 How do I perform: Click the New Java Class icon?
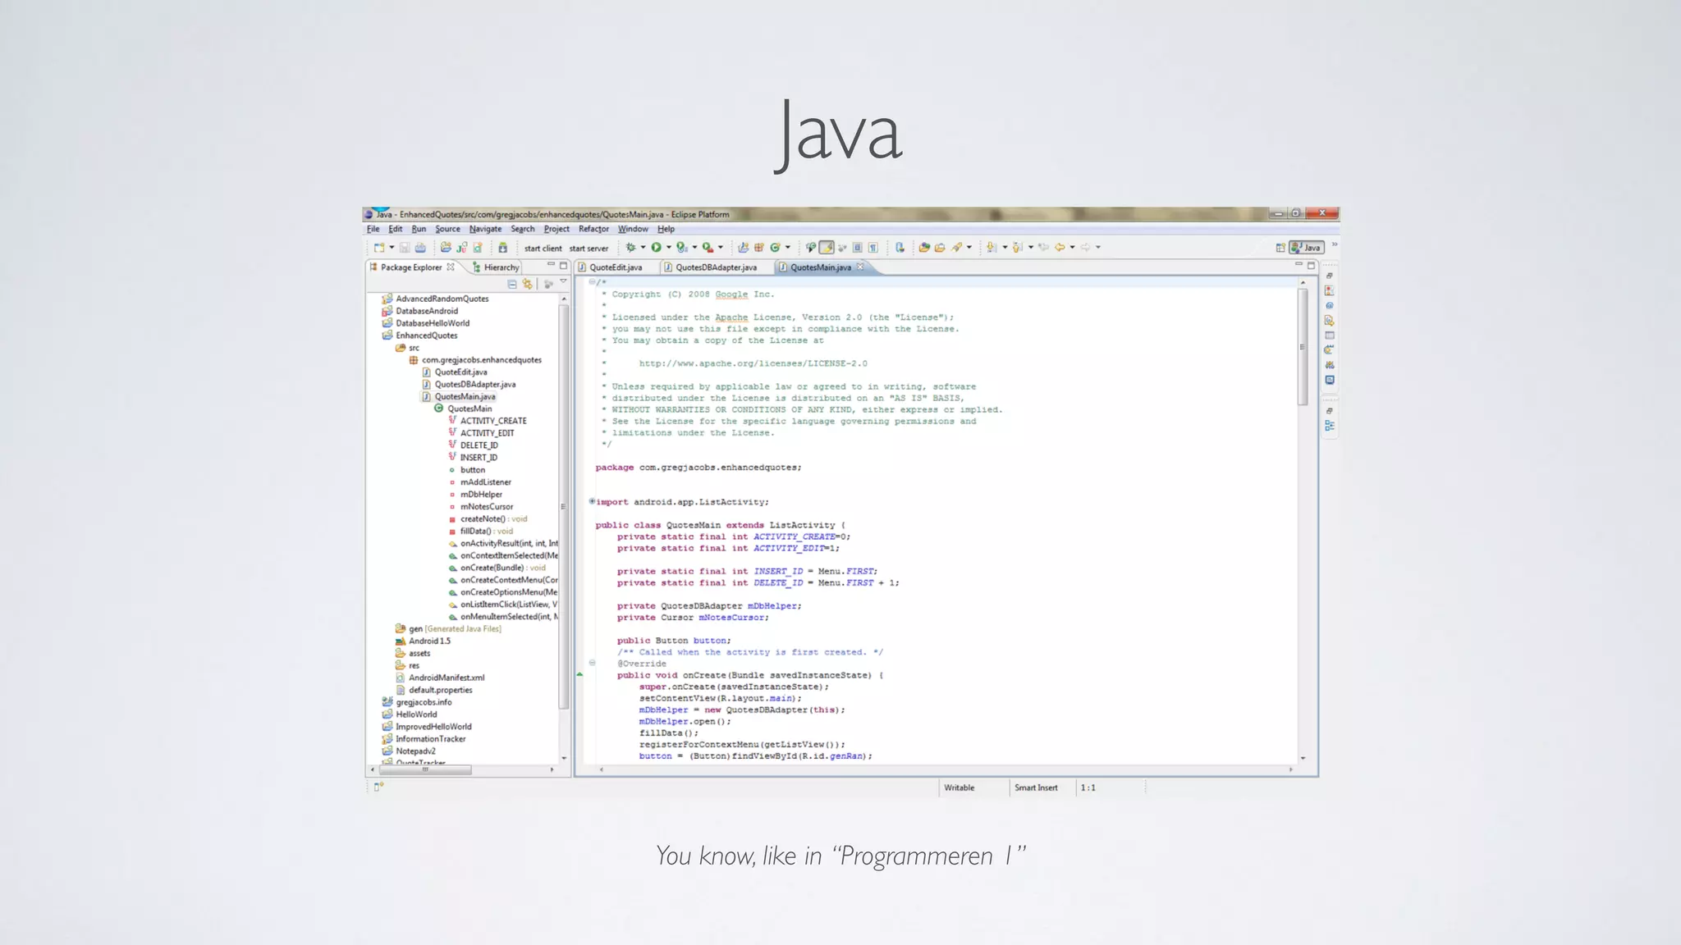[x=775, y=247]
